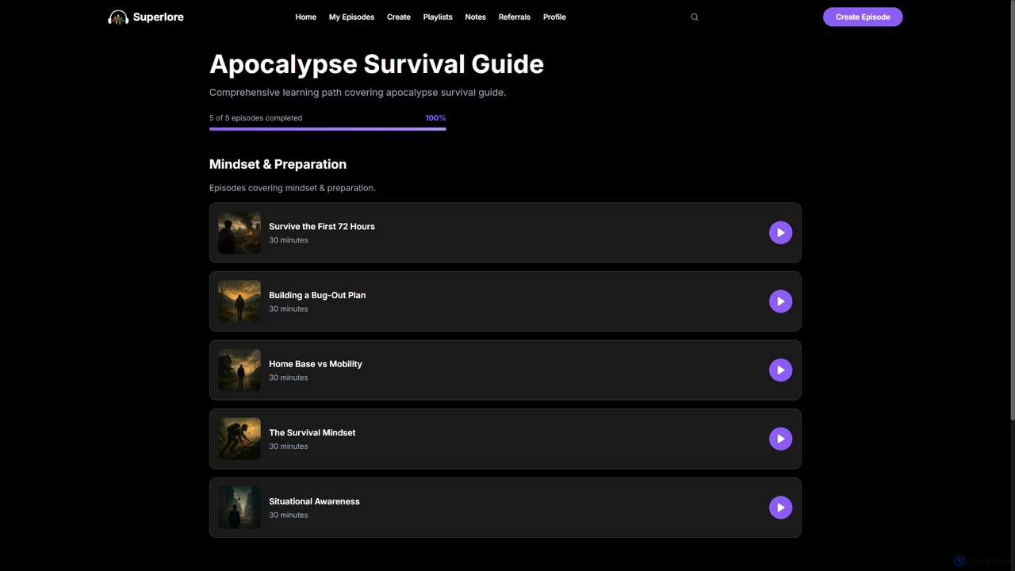Click the episodes completed progress bar
This screenshot has height=571, width=1015.
tap(327, 128)
